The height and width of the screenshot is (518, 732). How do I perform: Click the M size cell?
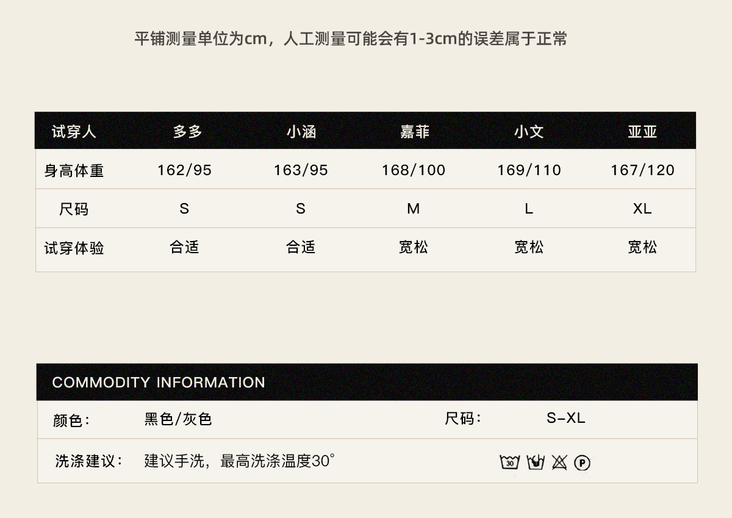coord(414,209)
